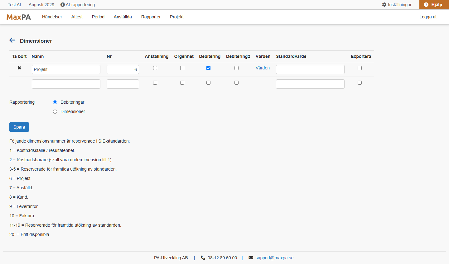Open the Anställda menu
Screen dimensions: 449x264
123,17
